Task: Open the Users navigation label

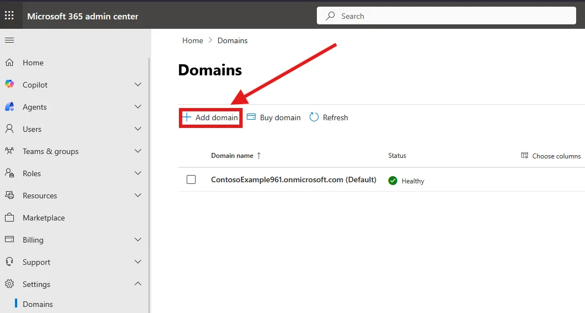Action: 32,129
